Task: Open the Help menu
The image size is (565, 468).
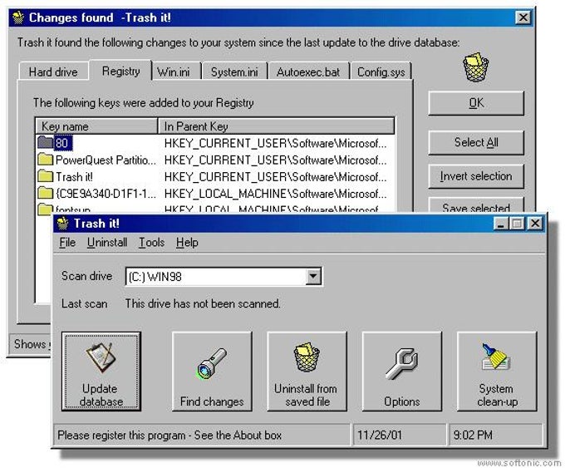Action: click(187, 242)
